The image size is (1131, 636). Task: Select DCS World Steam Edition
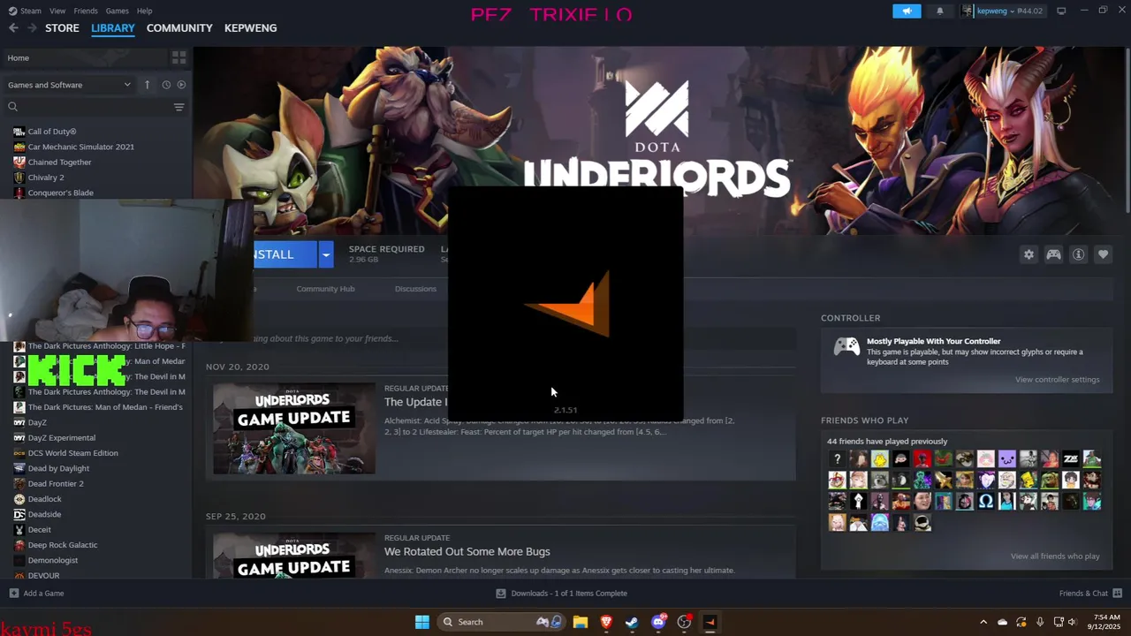(72, 453)
